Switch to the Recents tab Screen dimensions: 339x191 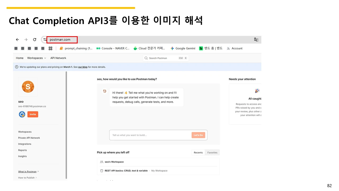[x=198, y=153]
